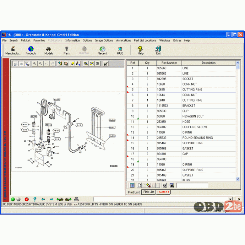Select the 1118533 BRACKET row

[x=181, y=106]
